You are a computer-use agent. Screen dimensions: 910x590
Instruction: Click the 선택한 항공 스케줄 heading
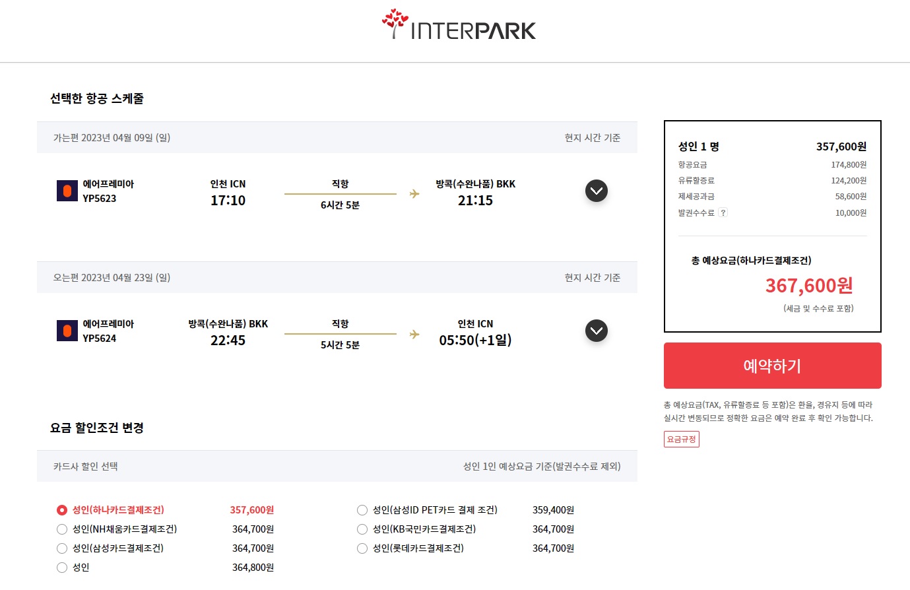97,98
